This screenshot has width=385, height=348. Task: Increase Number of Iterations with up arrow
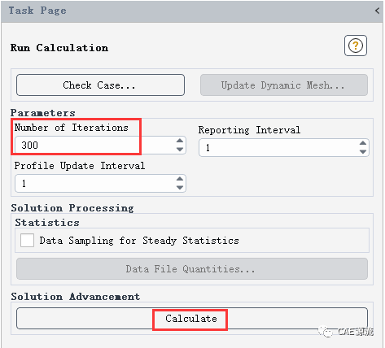[180, 141]
